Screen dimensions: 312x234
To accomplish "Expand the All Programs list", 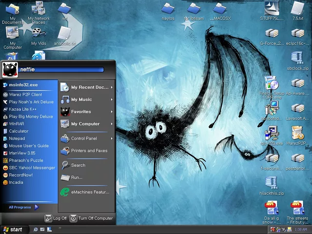I will [x=23, y=207].
